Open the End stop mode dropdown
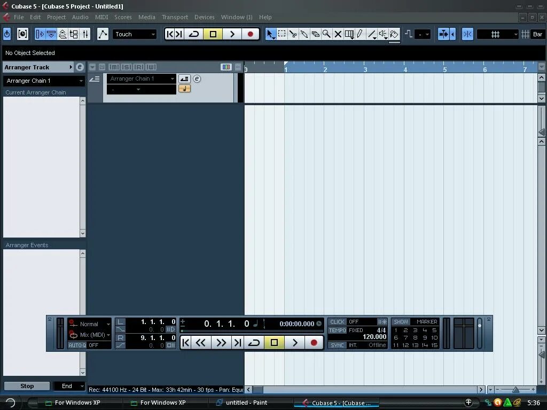The width and height of the screenshot is (547, 410). [x=69, y=386]
